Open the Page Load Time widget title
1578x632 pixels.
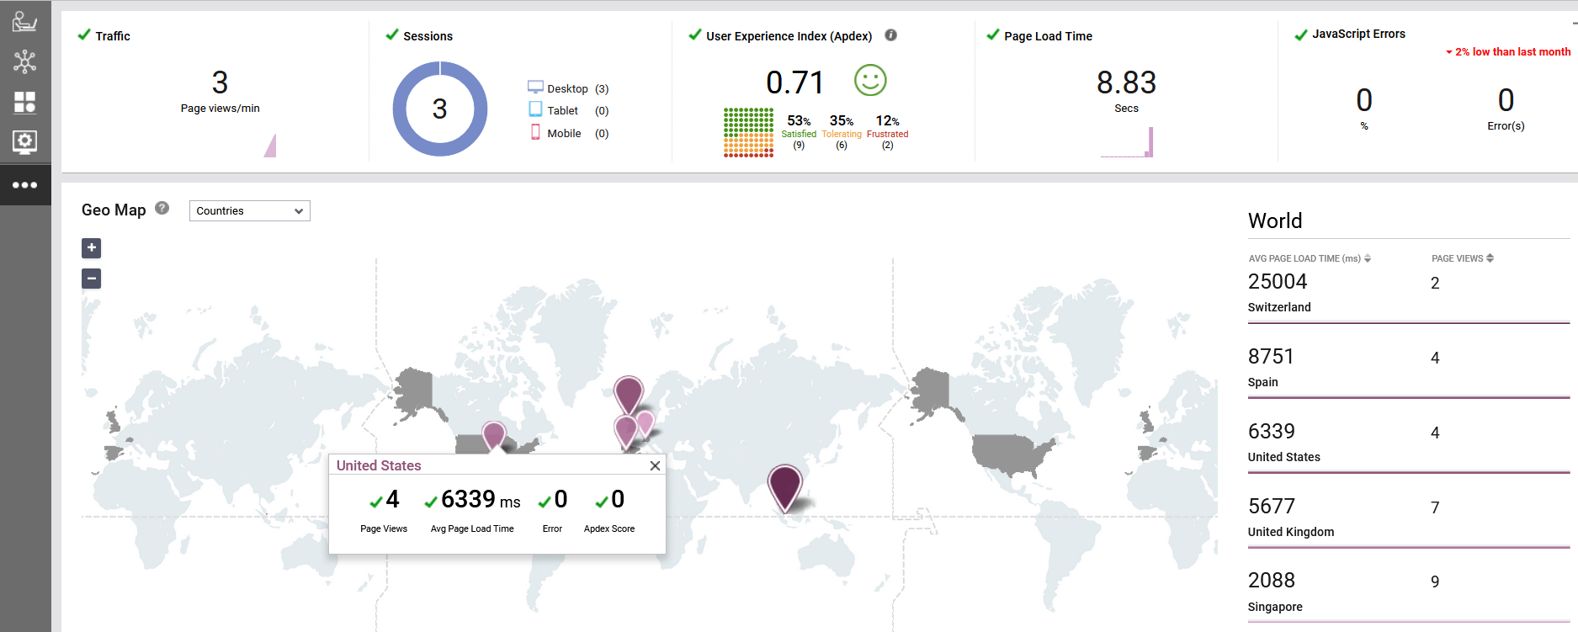pos(1048,36)
